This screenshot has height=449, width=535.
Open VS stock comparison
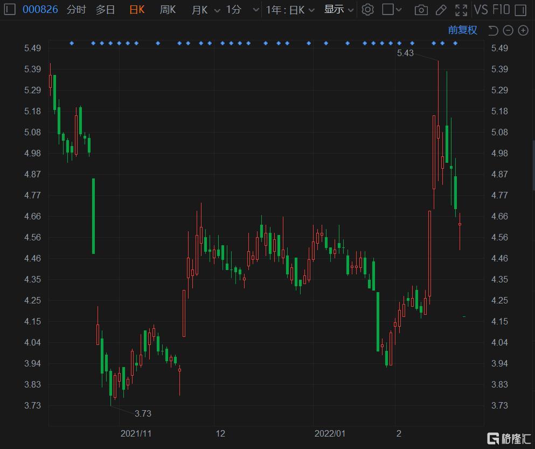click(480, 10)
